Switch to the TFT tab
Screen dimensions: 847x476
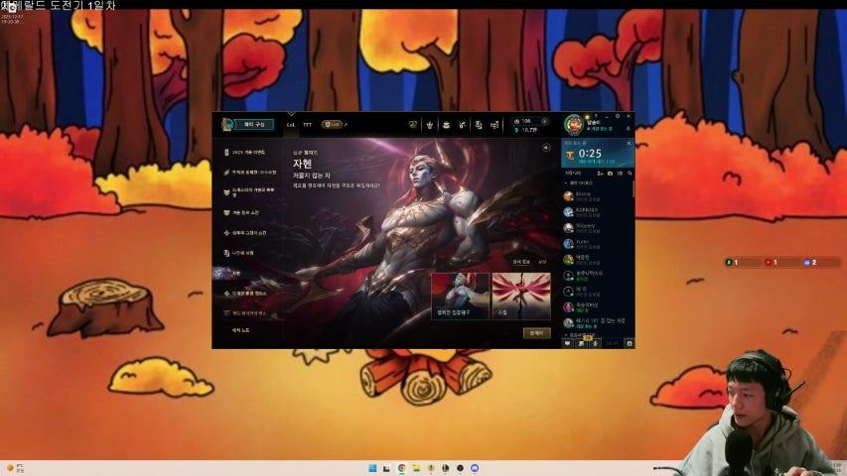[x=308, y=125]
